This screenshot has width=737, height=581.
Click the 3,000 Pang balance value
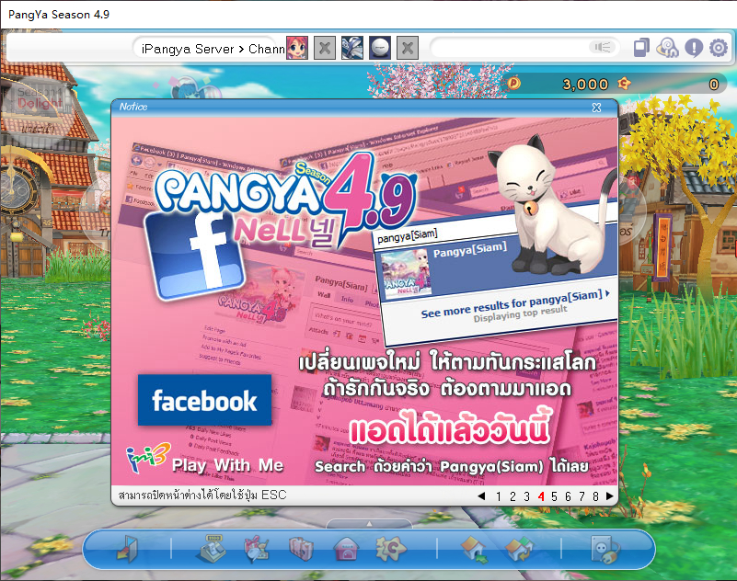click(586, 84)
